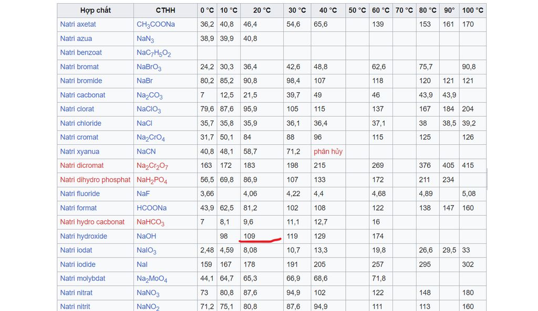This screenshot has height=311, width=538.
Task: Open the Natri hydro cacbonat link
Action: point(92,222)
